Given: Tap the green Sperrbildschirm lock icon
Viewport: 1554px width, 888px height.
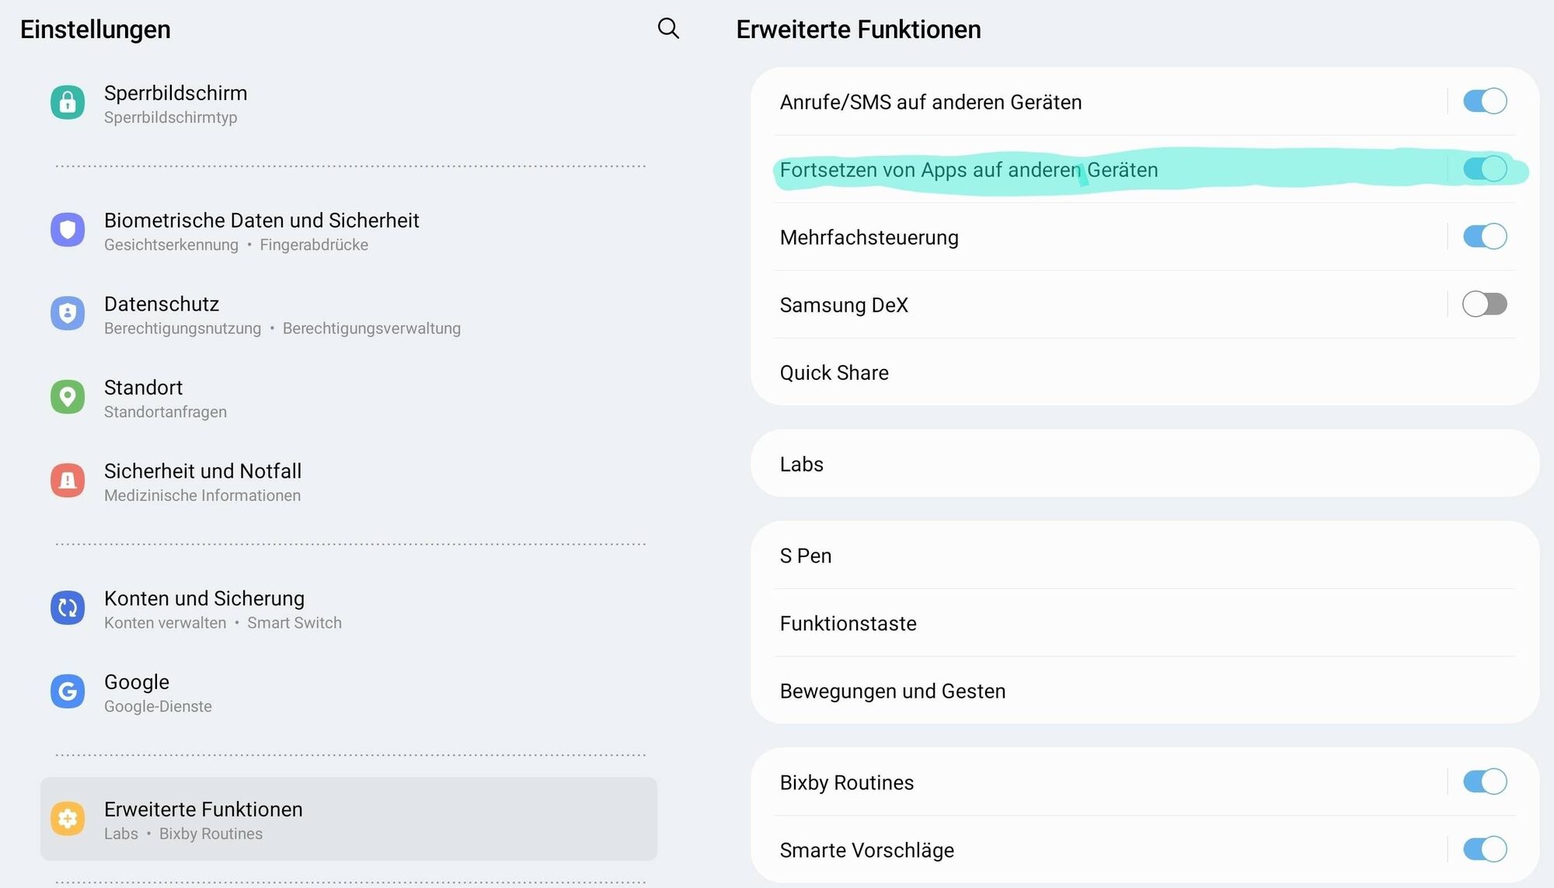Looking at the screenshot, I should click(x=68, y=103).
